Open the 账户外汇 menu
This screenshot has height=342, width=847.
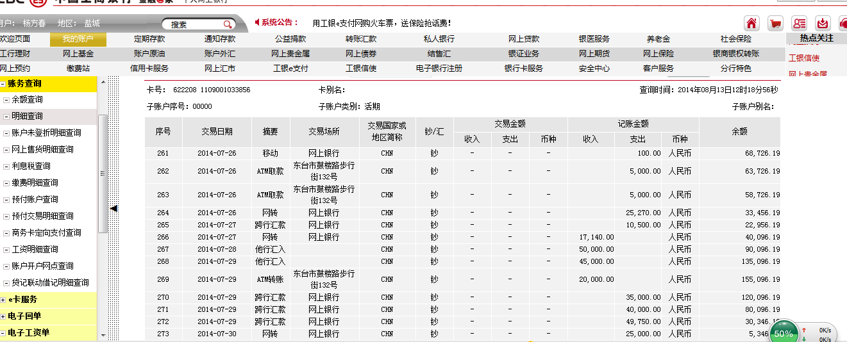tap(220, 54)
